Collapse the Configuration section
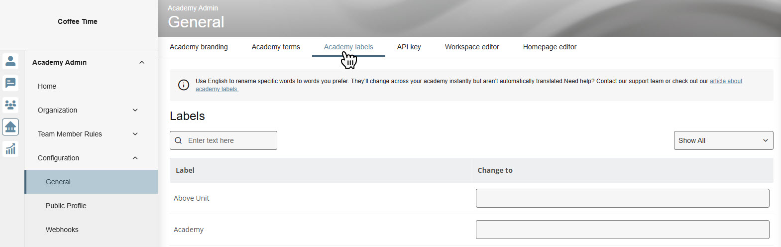This screenshot has height=247, width=781. point(135,158)
